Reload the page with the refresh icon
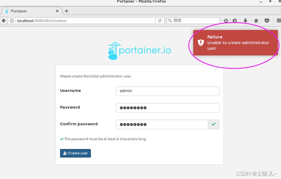The image size is (281, 179). pos(160,21)
